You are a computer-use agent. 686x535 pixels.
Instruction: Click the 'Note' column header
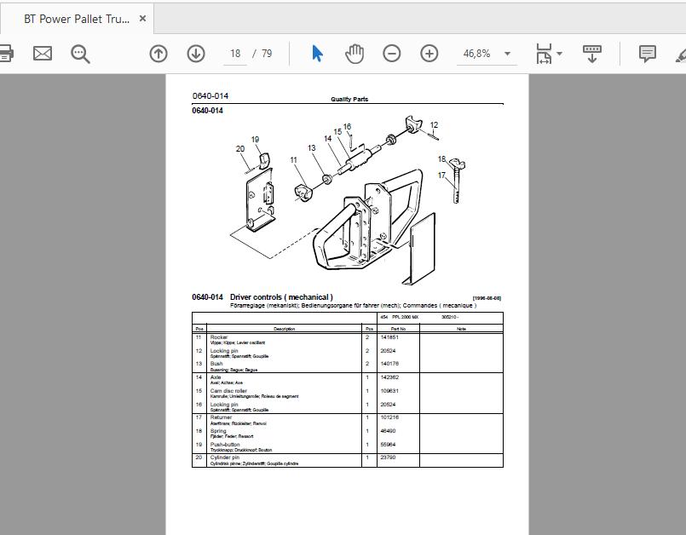(461, 329)
